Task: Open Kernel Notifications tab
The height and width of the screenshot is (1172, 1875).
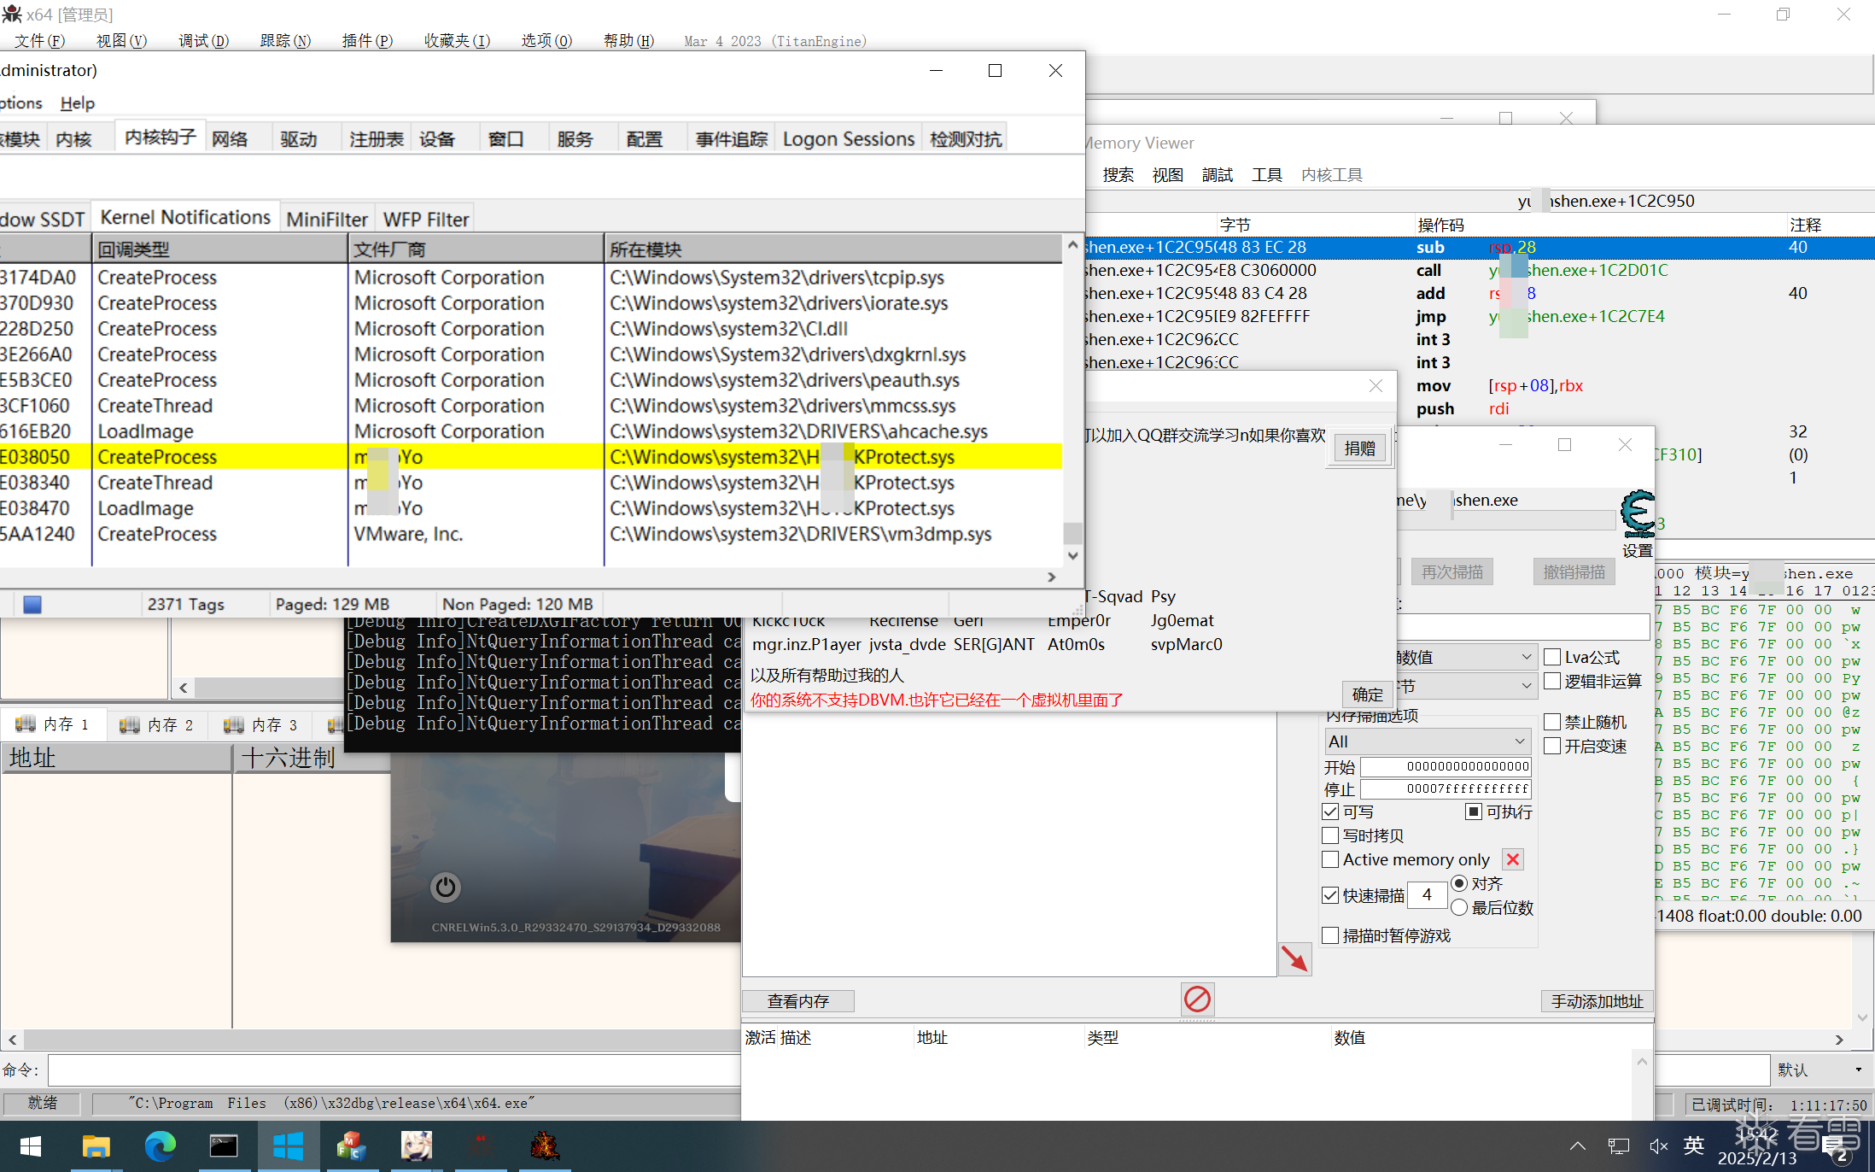Action: click(185, 217)
